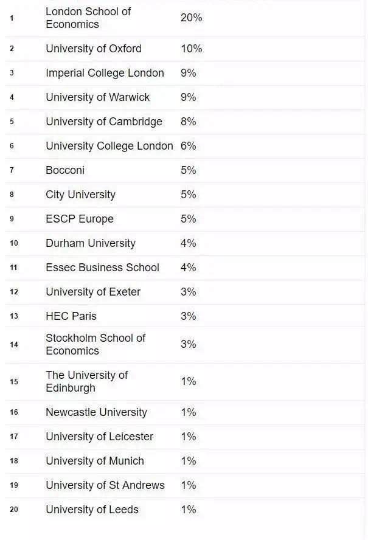Screen dimensions: 368x540
Task: Click University College London entry
Action: tap(109, 146)
